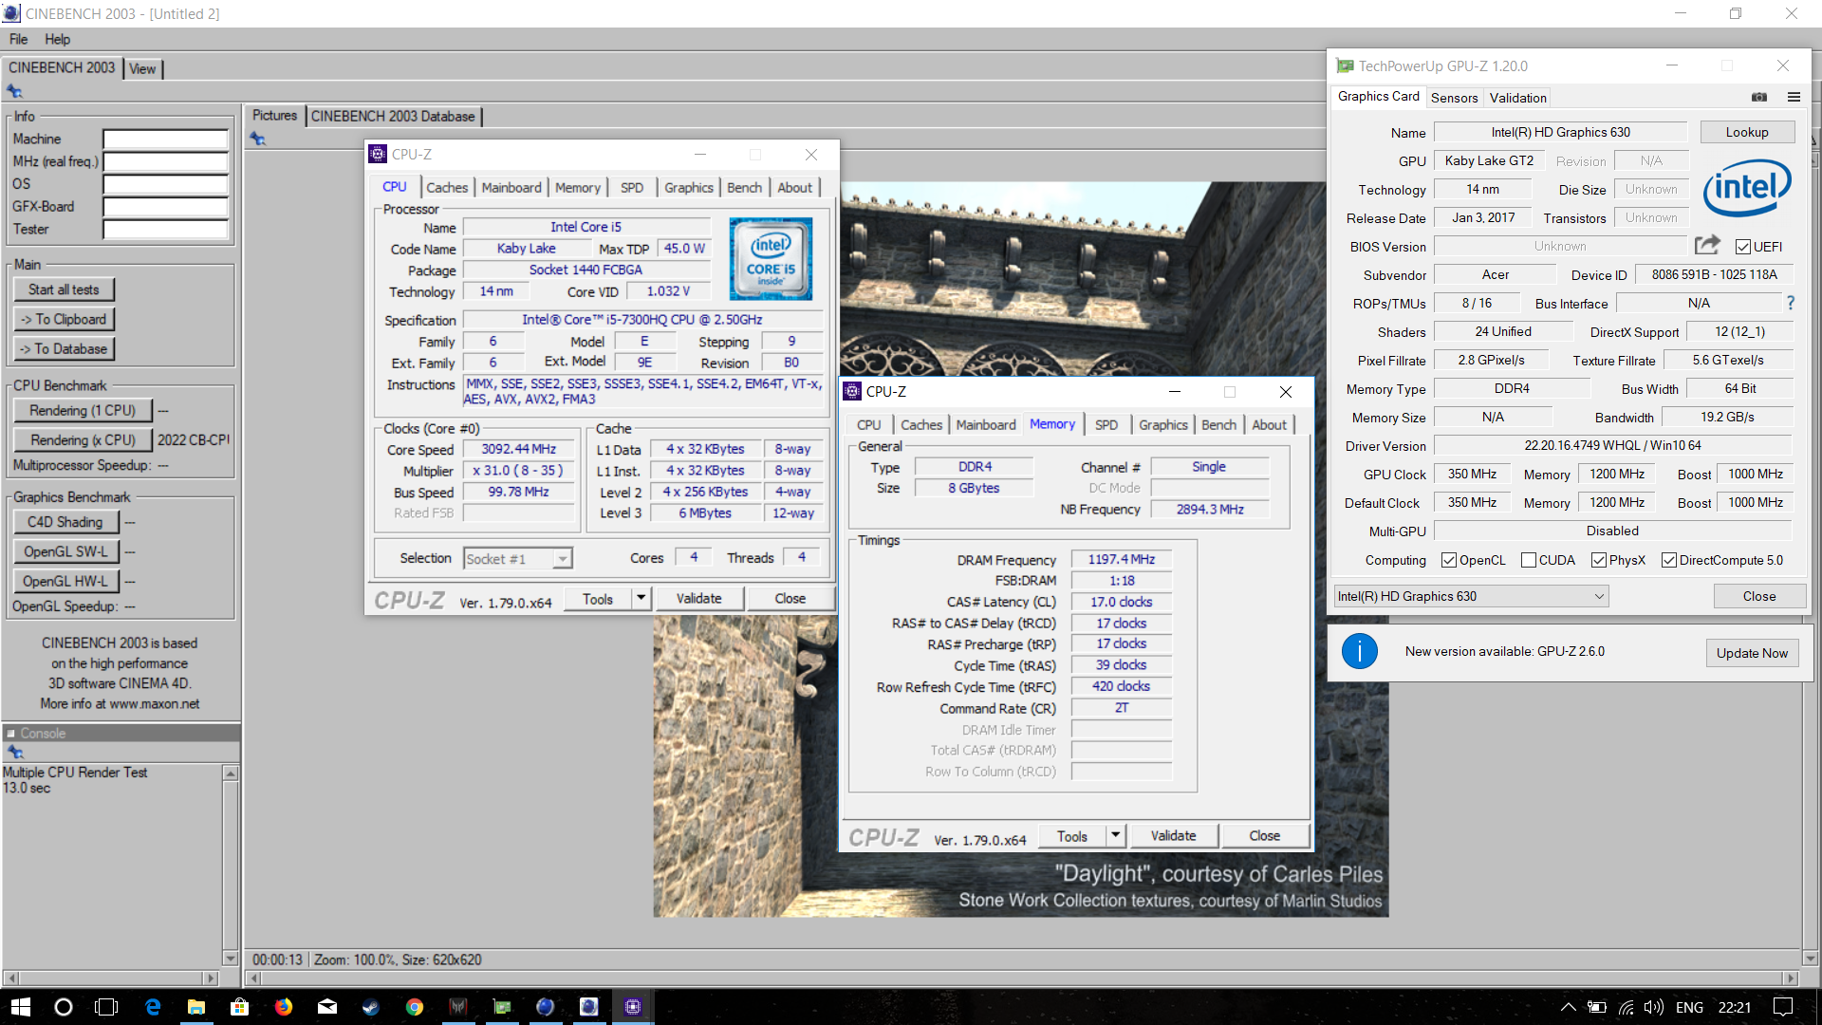This screenshot has height=1025, width=1822.
Task: Open Steam from the taskbar
Action: [371, 1007]
